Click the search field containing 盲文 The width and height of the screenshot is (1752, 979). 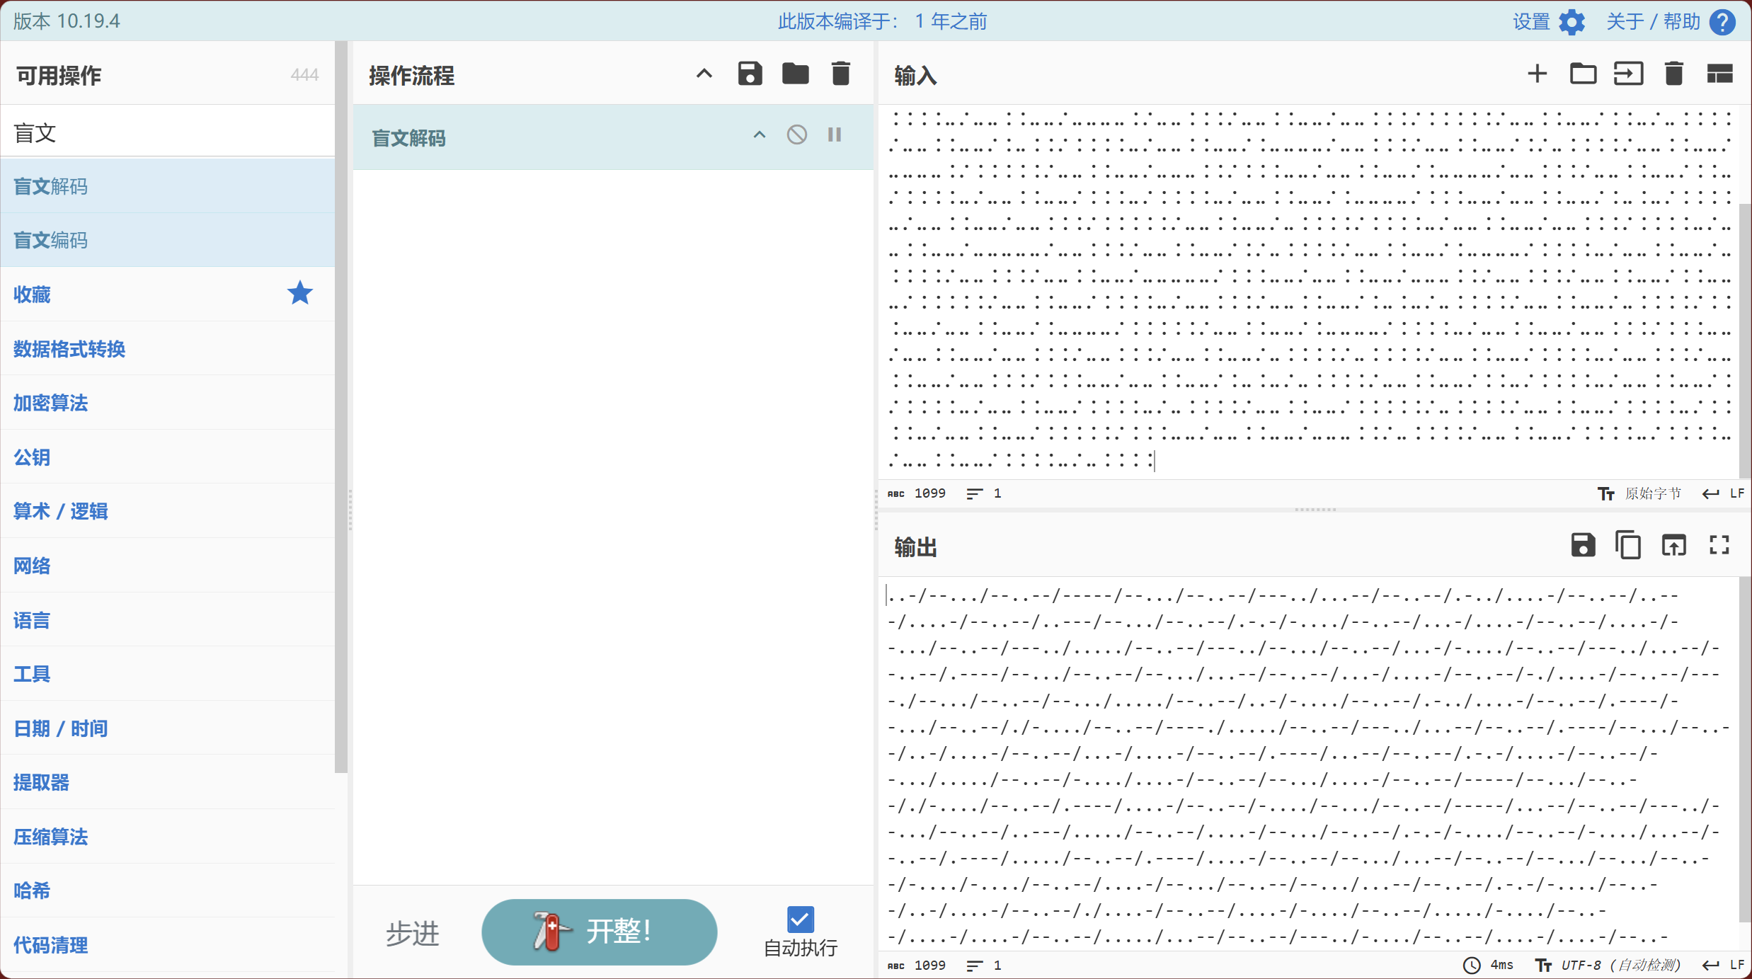pyautogui.click(x=167, y=132)
